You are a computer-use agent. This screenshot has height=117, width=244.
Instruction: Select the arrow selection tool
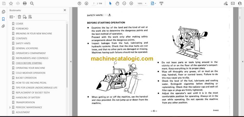point(110,3)
